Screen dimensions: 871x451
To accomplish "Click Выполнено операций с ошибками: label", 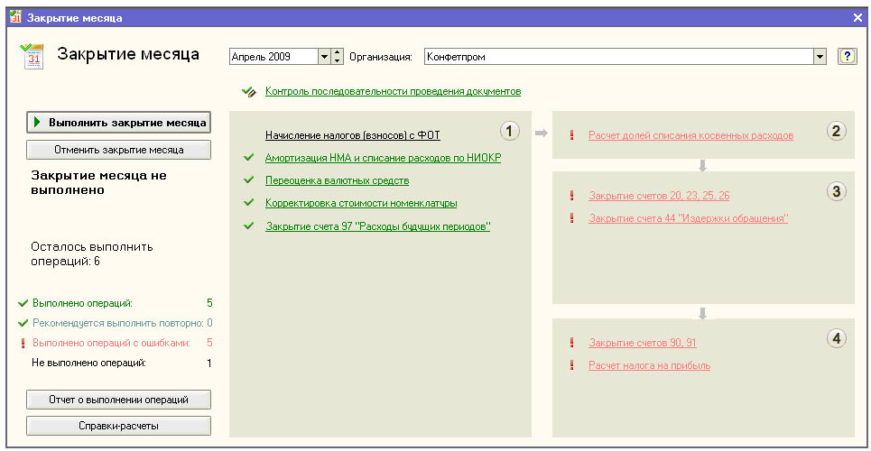I will coord(112,344).
